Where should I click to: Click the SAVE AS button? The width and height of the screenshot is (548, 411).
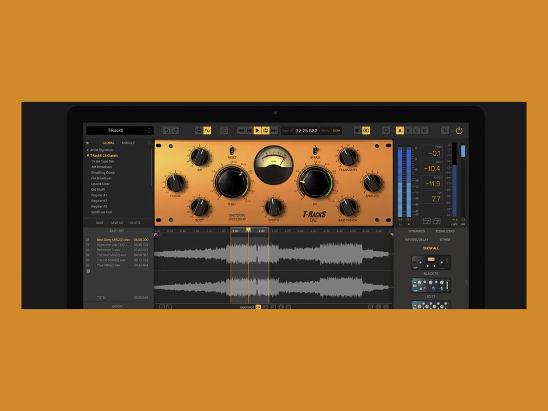pos(116,223)
